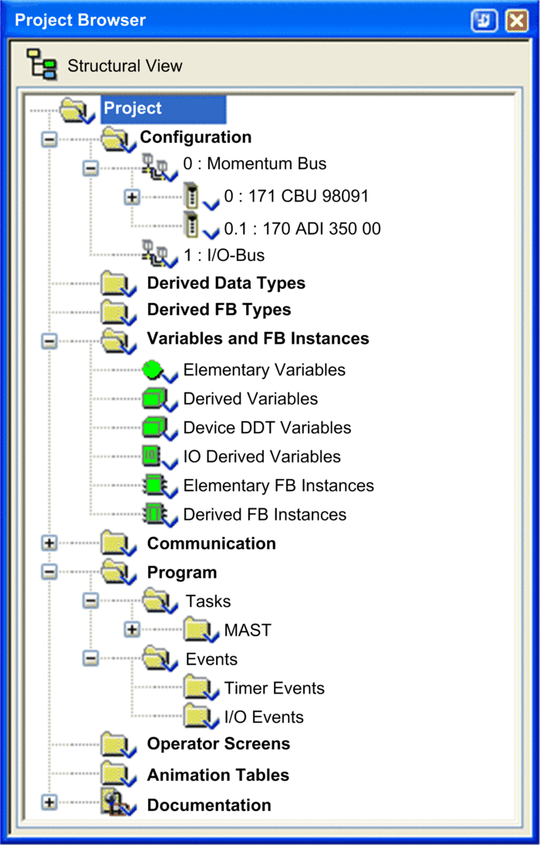This screenshot has height=845, width=540.
Task: Expand the Communication node
Action: [x=49, y=543]
